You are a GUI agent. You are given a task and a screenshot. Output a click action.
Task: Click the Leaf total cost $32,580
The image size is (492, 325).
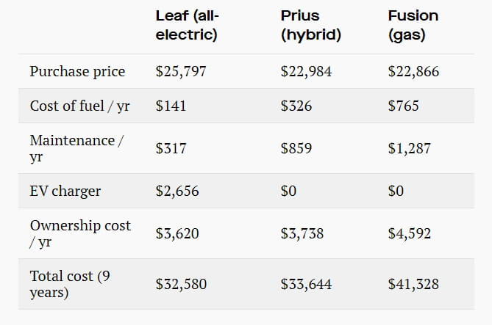181,285
